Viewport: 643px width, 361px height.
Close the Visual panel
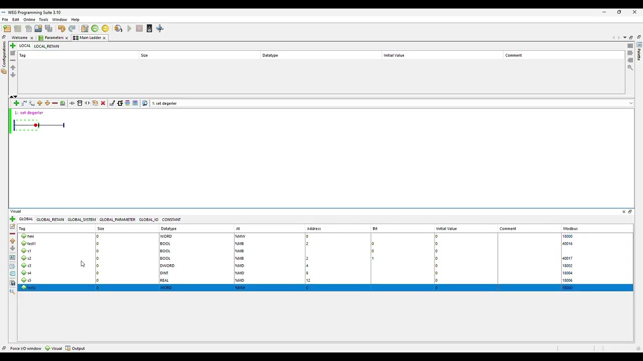624,212
